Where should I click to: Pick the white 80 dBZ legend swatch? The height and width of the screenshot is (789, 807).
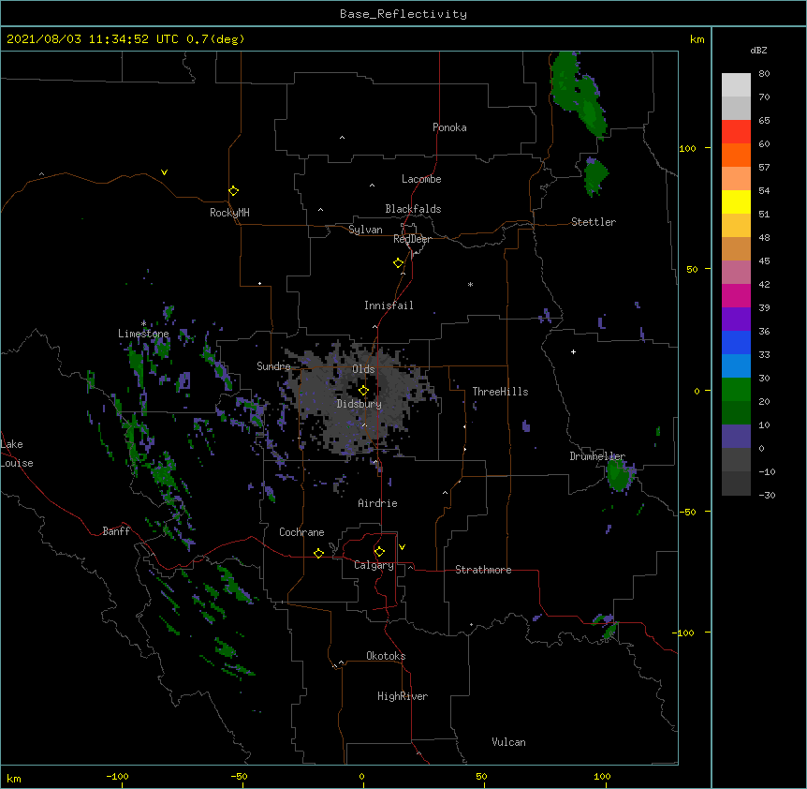coord(736,85)
